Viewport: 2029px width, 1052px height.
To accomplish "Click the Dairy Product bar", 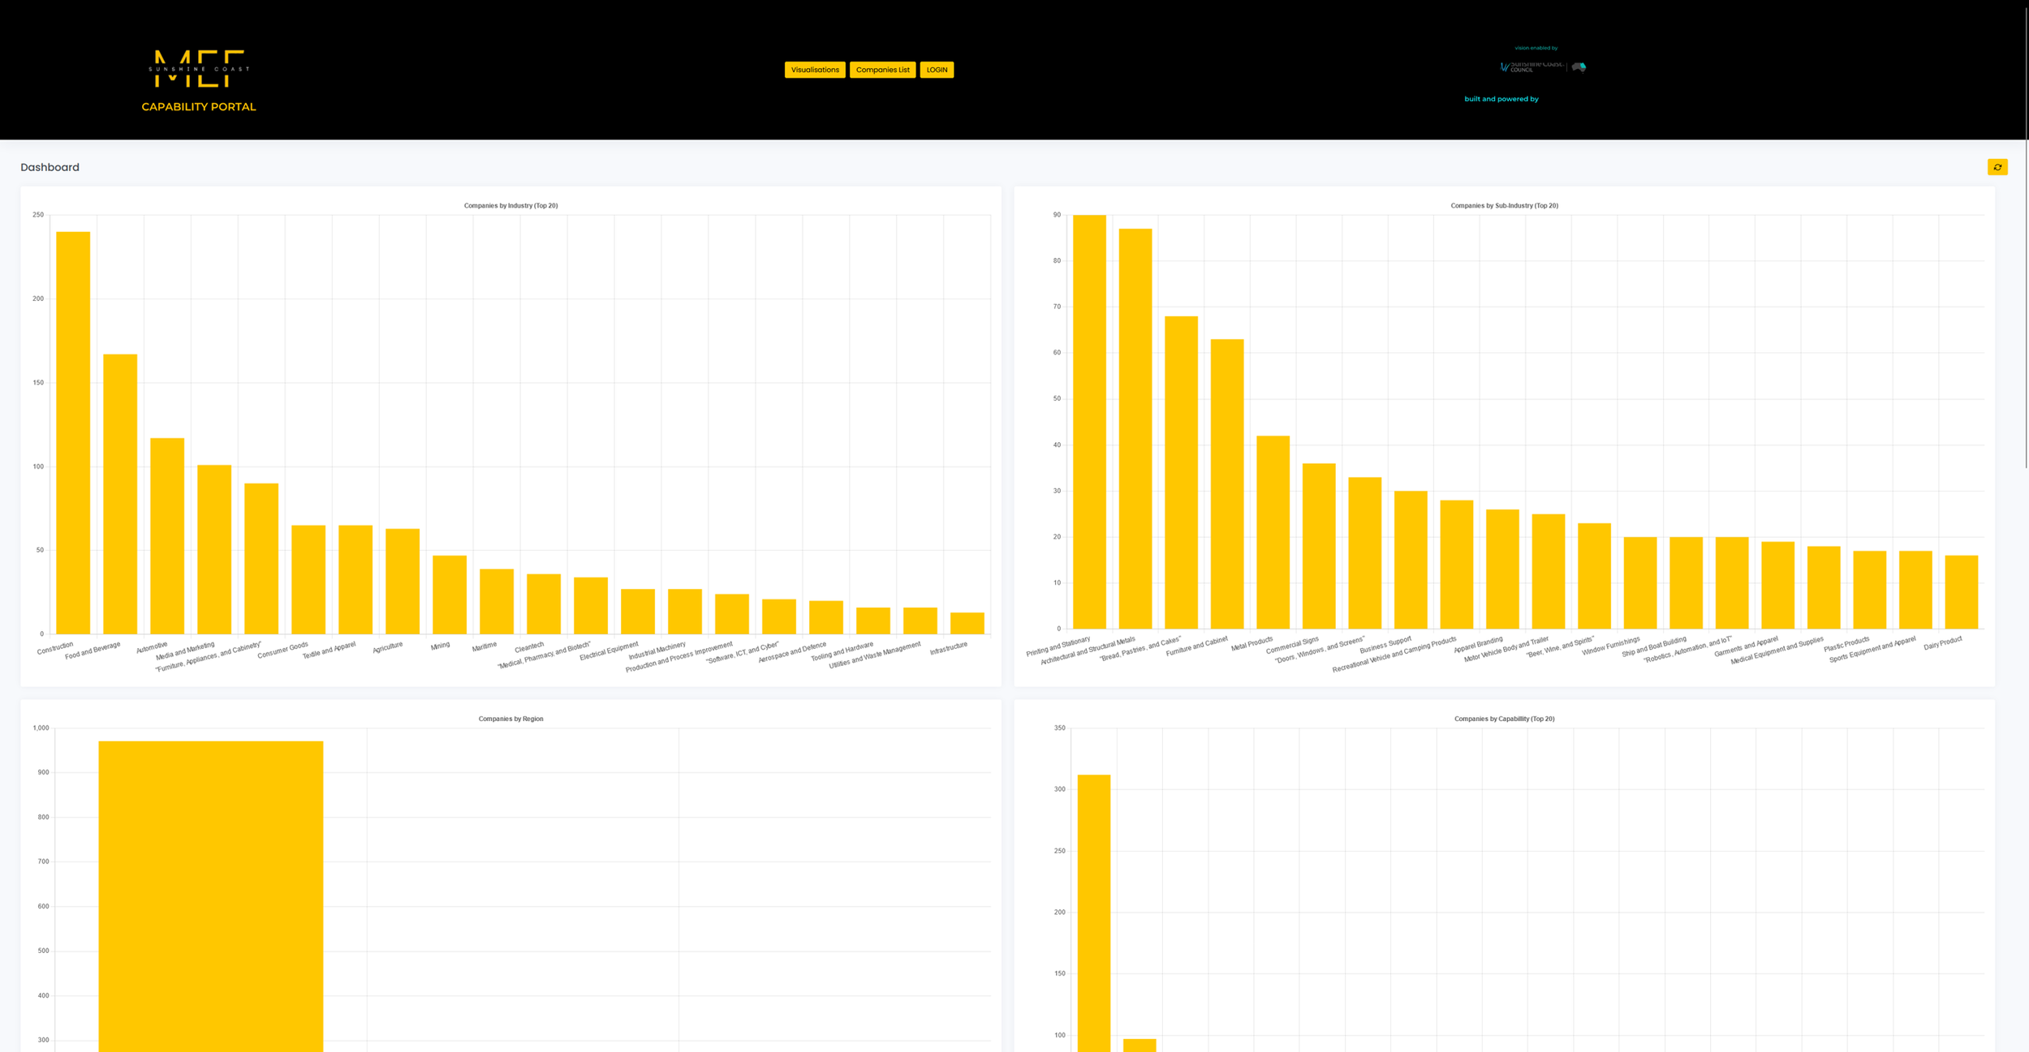I will pyautogui.click(x=1961, y=592).
